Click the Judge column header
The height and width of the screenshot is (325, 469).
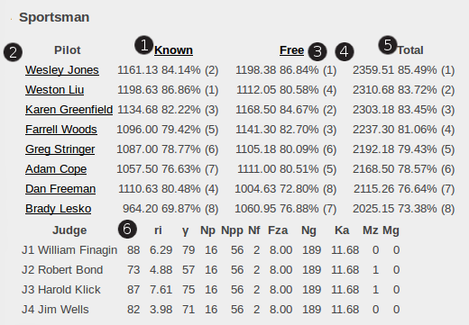click(x=69, y=230)
